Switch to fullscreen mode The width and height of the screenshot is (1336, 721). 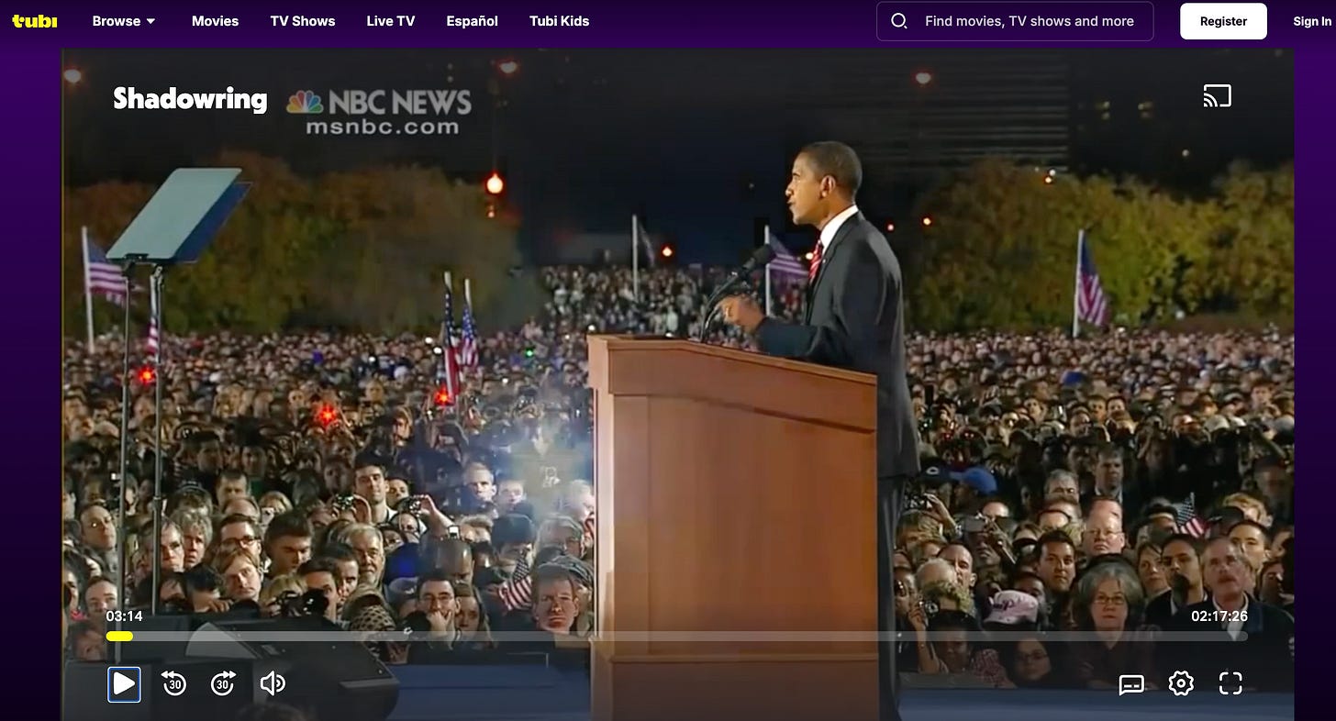click(x=1230, y=683)
